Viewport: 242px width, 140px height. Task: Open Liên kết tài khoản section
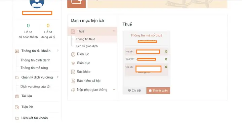35,118
